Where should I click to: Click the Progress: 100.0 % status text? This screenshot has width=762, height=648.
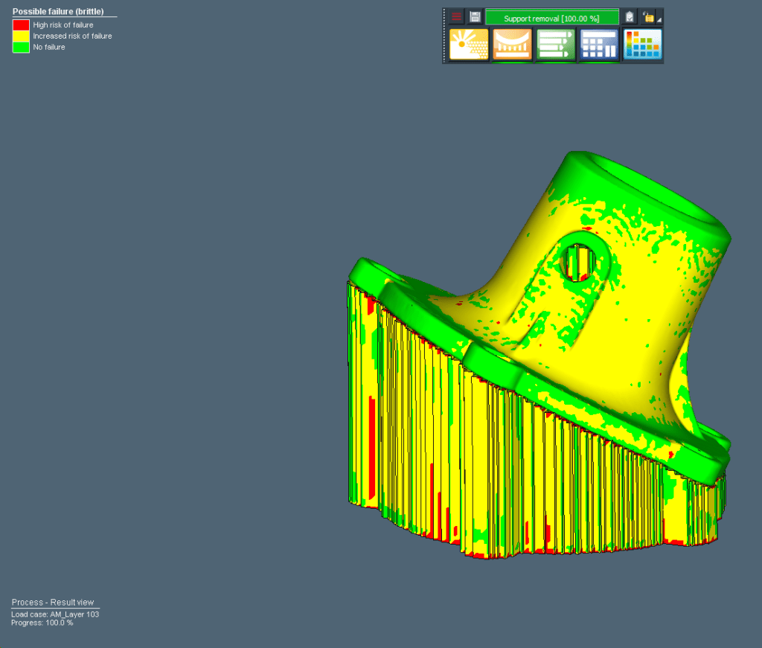42,623
